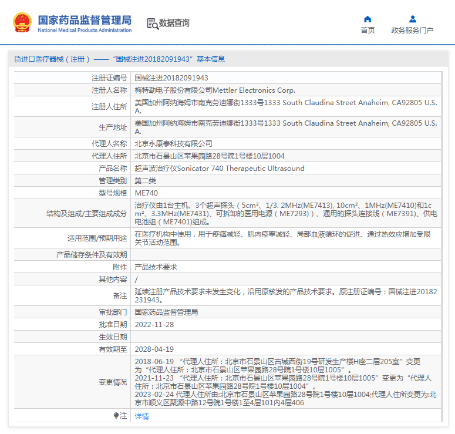
Task: Select 审批部门 value 国家药品监督管理局
Action: (x=166, y=312)
